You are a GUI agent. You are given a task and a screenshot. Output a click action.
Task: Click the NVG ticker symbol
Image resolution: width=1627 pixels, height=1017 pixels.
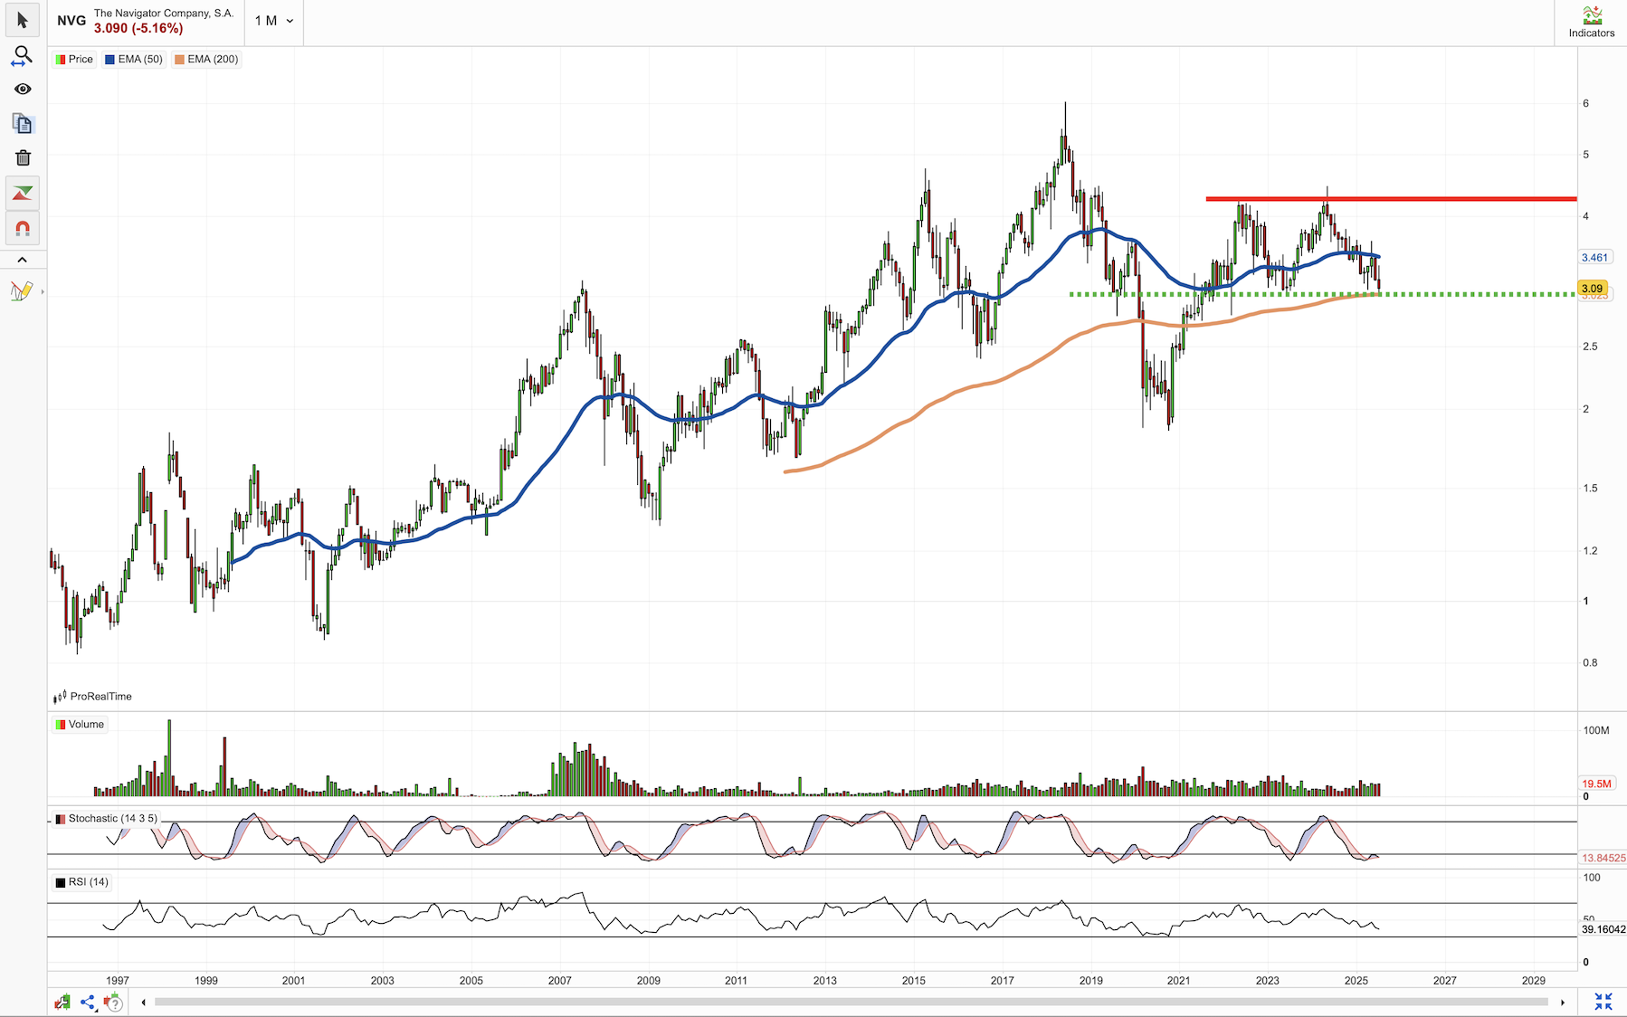71,20
